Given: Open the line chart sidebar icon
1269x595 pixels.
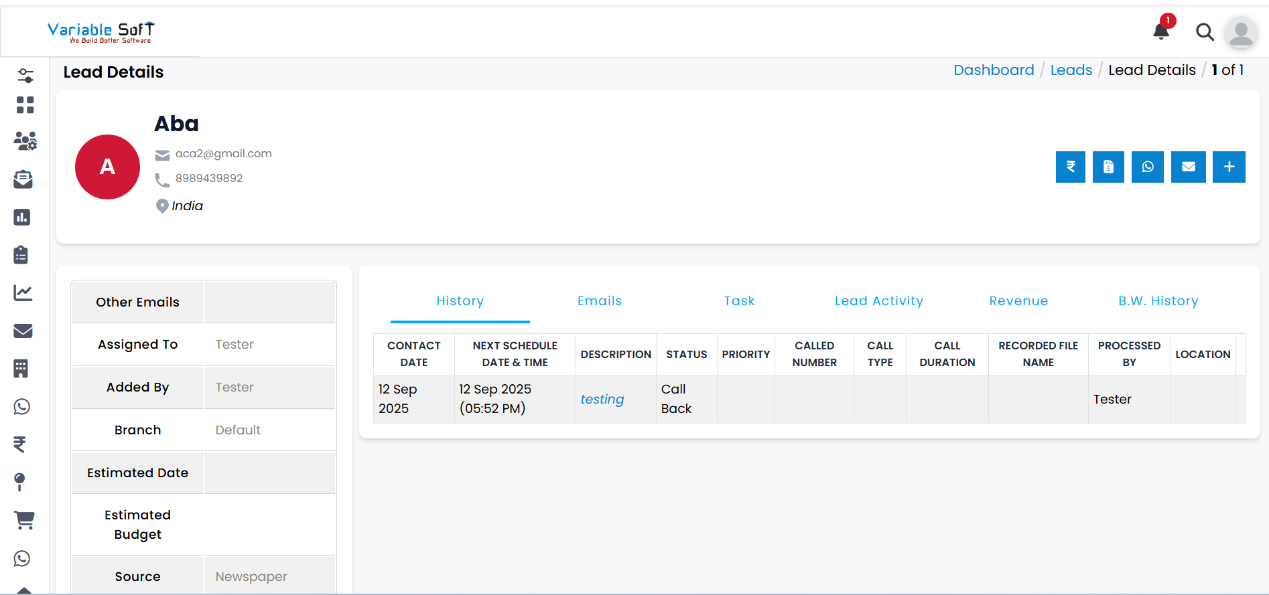Looking at the screenshot, I should click(x=23, y=292).
